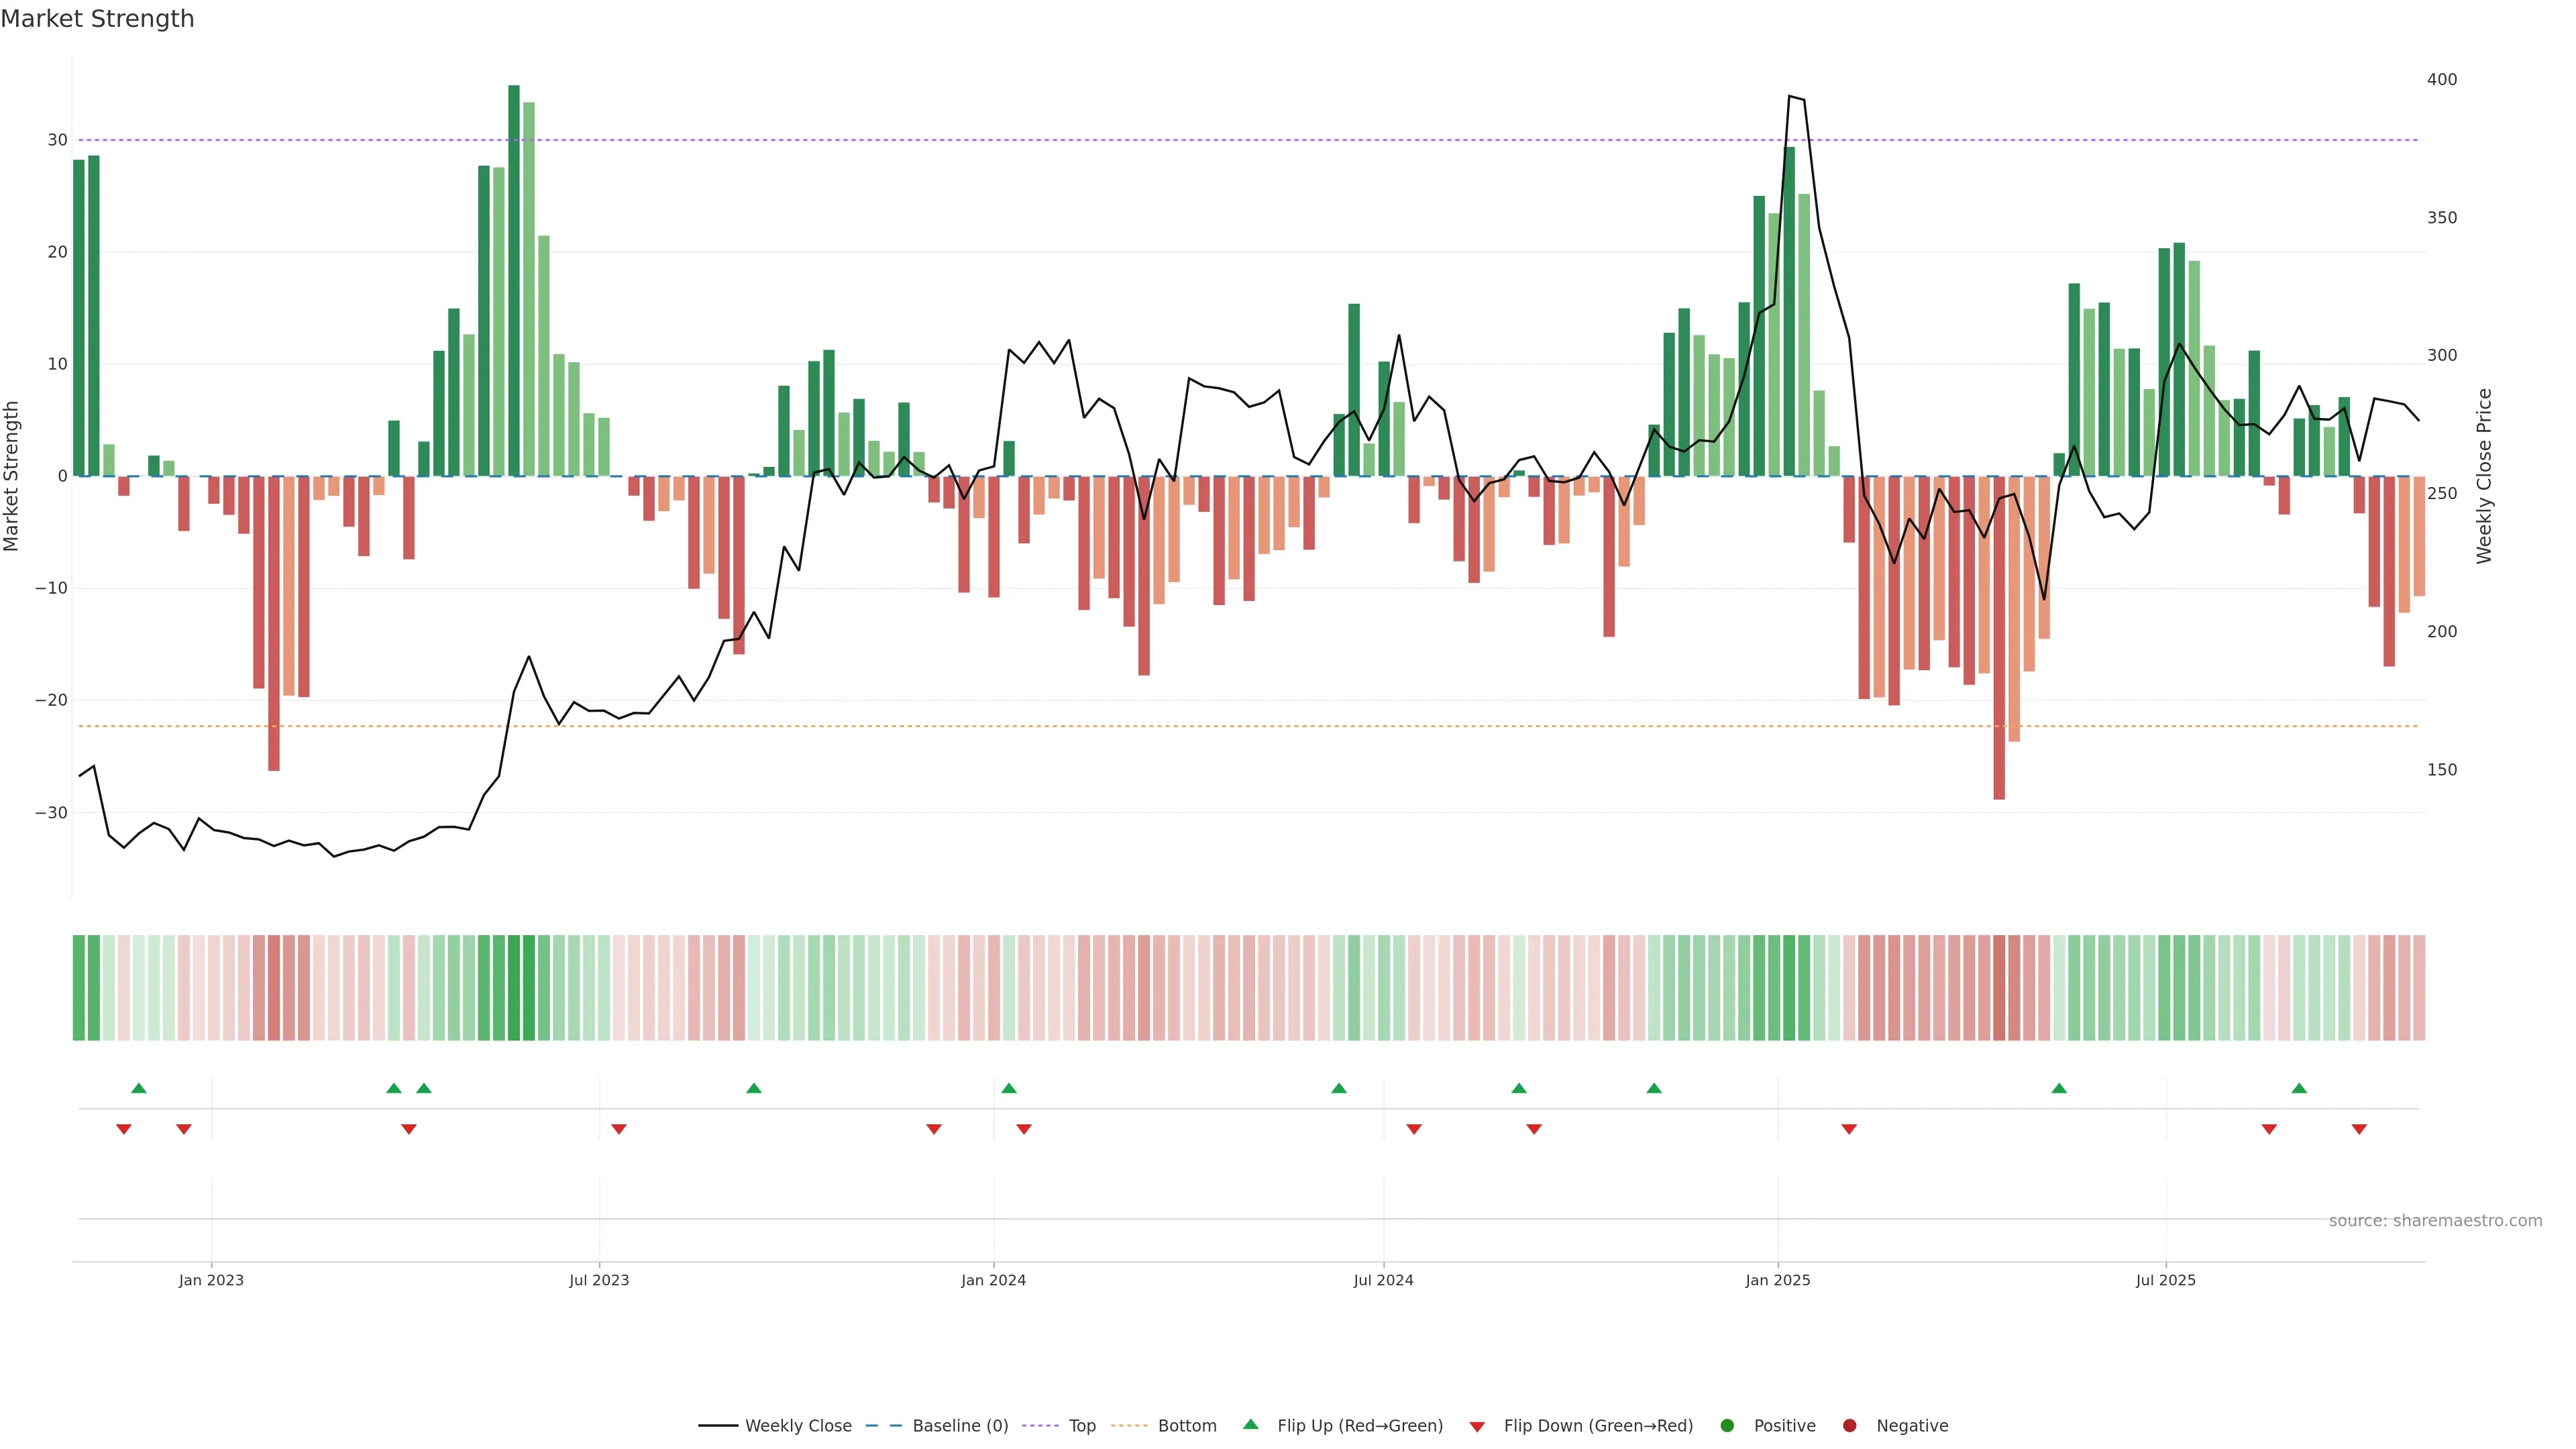Click the Flip Up green triangle legend icon

point(1250,1424)
